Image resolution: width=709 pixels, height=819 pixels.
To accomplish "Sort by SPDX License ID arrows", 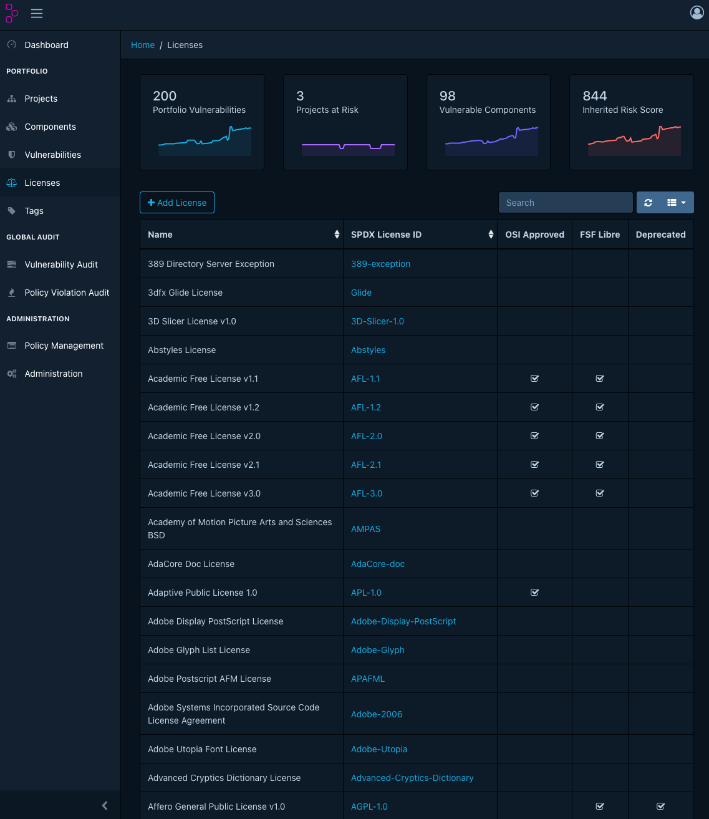I will 491,235.
